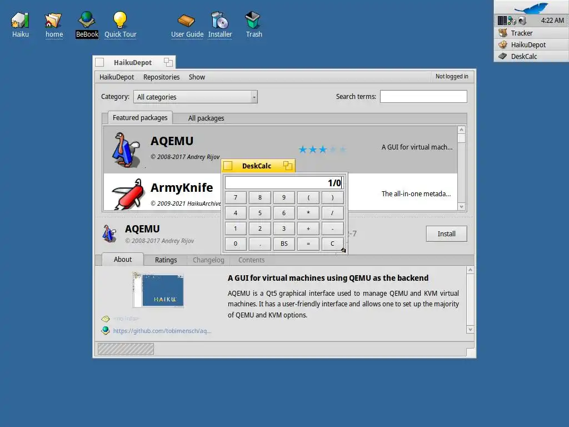Click calculator key 5 in DeskCalc

(260, 213)
